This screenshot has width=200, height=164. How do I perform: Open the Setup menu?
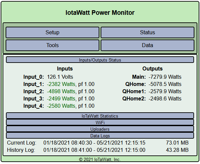(52, 32)
